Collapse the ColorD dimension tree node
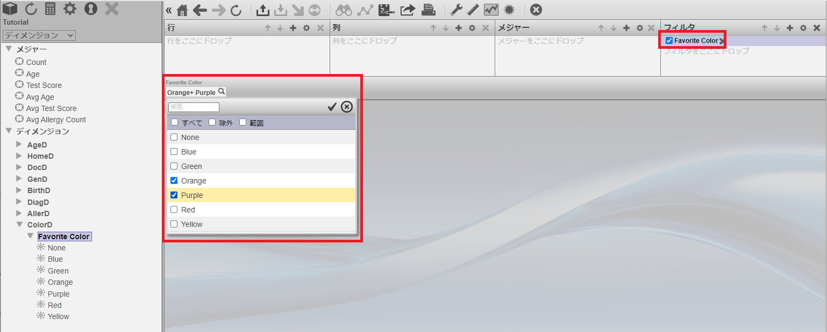This screenshot has height=332, width=827. click(19, 225)
